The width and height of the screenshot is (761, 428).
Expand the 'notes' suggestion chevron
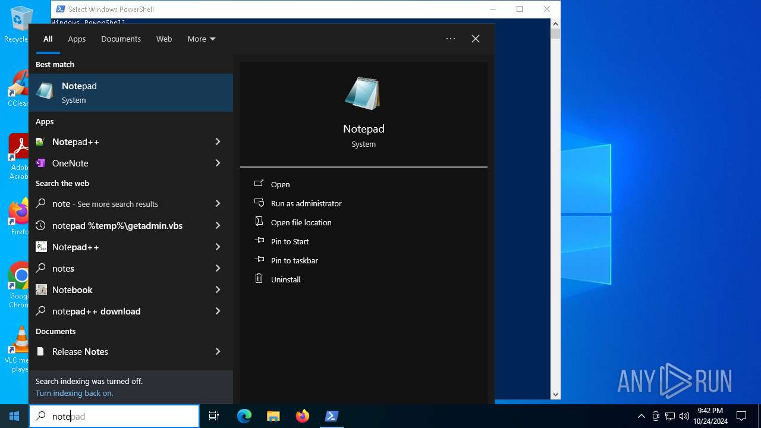pos(218,268)
